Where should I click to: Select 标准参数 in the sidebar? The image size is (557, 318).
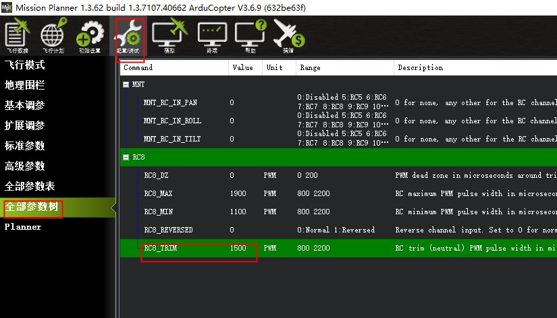[x=24, y=146]
